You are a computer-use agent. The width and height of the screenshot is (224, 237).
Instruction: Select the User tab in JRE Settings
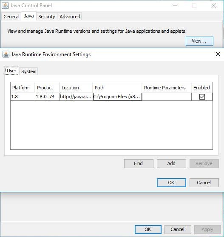coord(12,71)
